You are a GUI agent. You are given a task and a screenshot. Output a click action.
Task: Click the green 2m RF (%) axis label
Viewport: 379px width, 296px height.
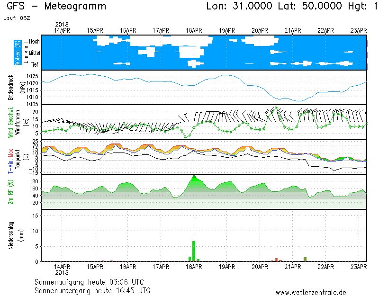coord(10,192)
